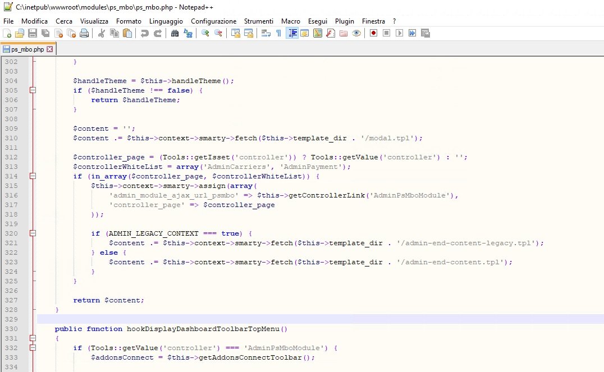Click the Run macro multiple times icon

(x=412, y=34)
